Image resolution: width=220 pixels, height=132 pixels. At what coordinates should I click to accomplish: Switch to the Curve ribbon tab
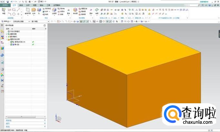(21, 5)
